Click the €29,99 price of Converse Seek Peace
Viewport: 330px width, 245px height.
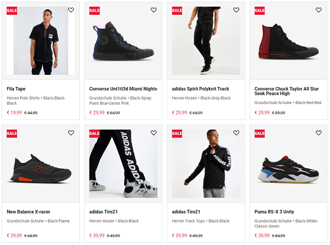[x=262, y=112]
